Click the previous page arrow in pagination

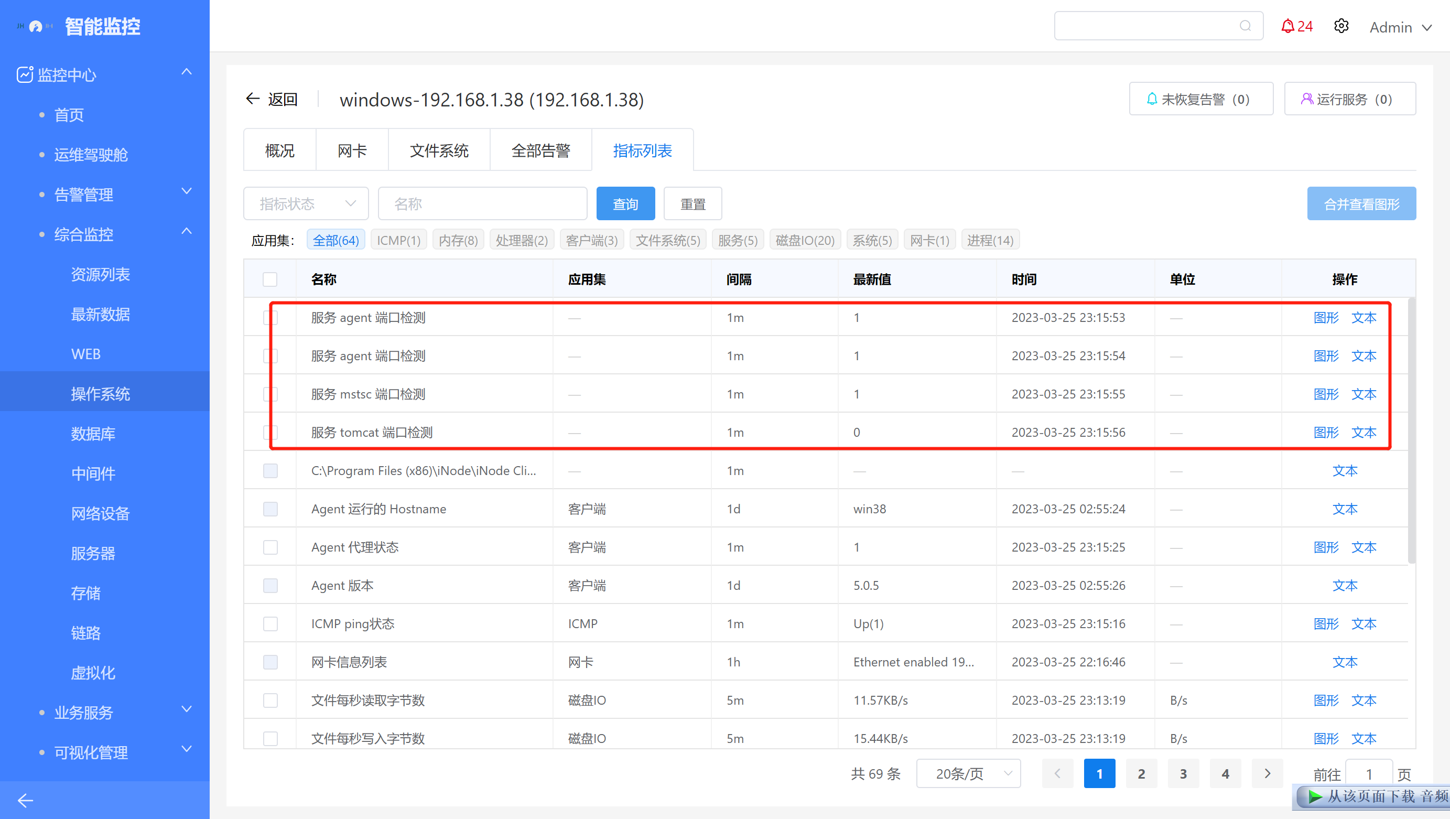click(1057, 773)
